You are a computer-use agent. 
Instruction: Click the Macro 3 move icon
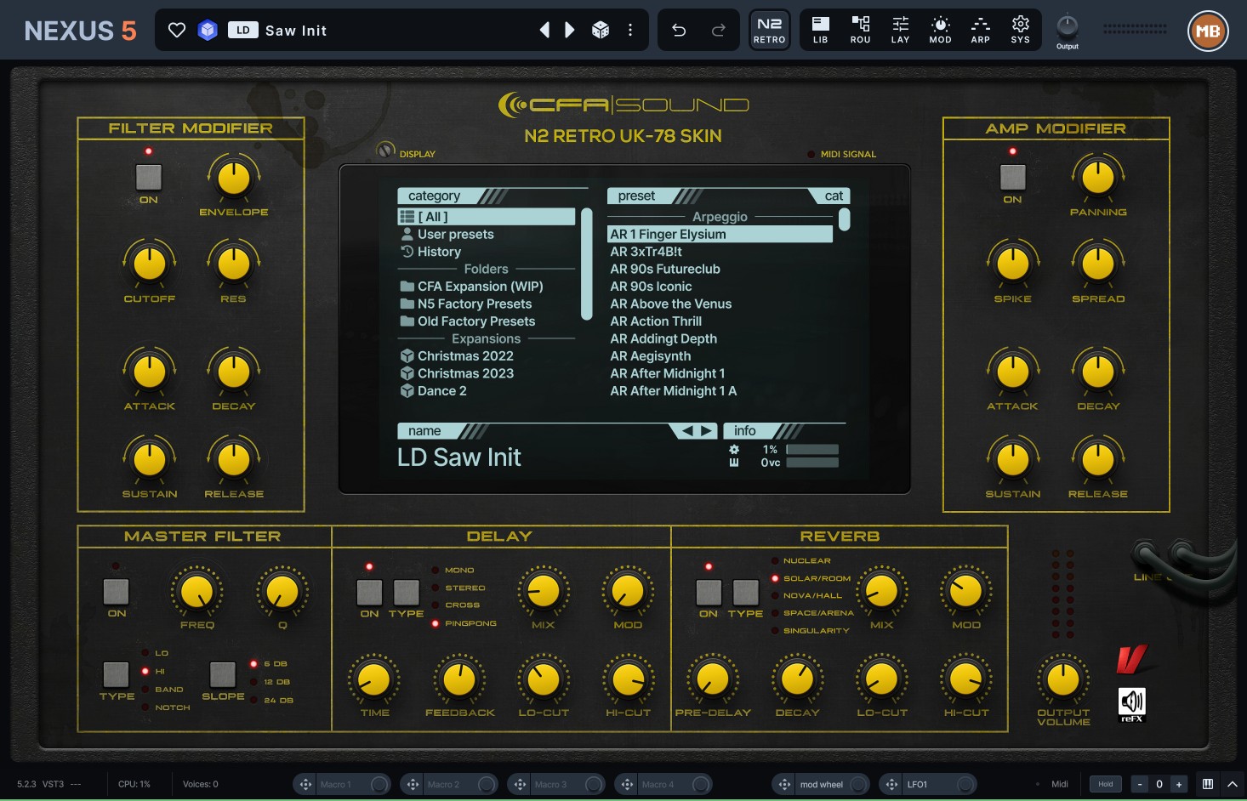(520, 784)
